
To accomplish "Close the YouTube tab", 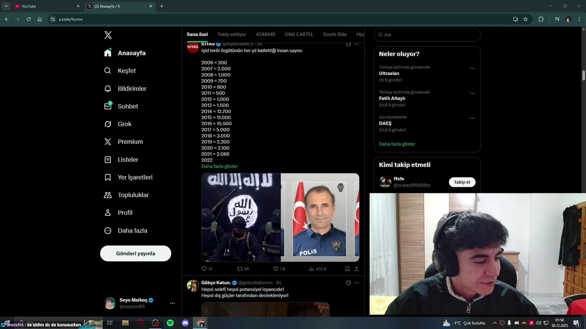I will (x=78, y=6).
